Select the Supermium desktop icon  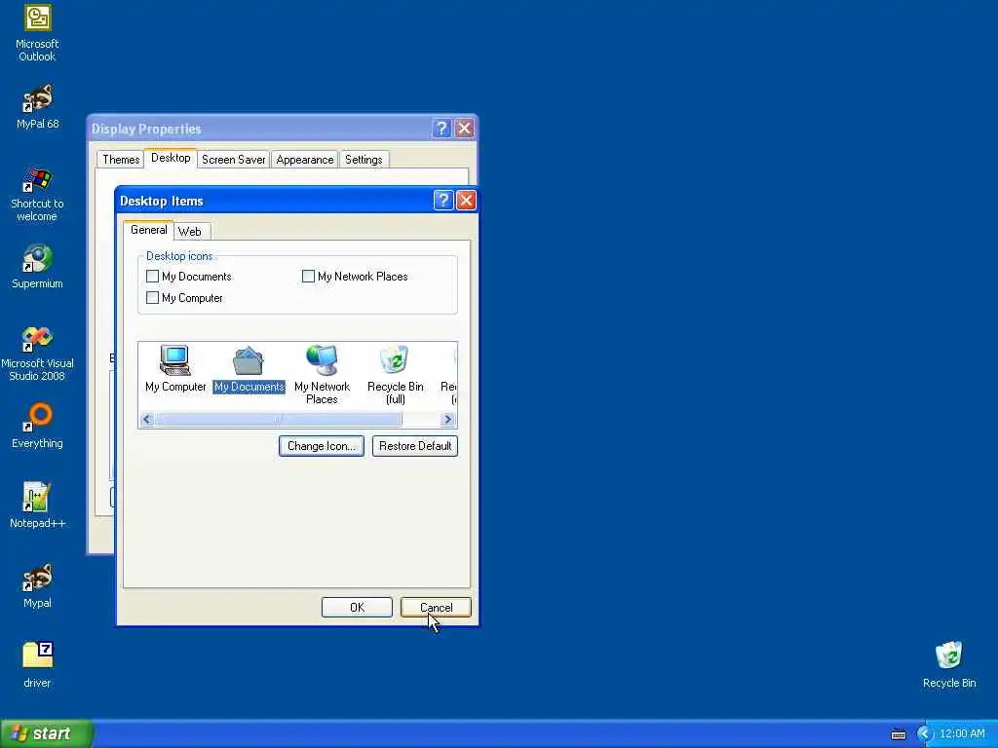point(37,266)
